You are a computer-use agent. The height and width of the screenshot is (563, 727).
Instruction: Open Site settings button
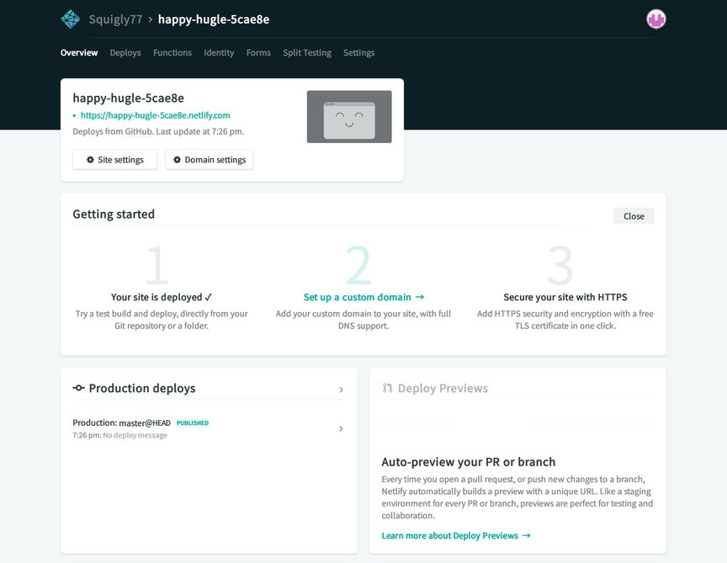[x=115, y=160]
